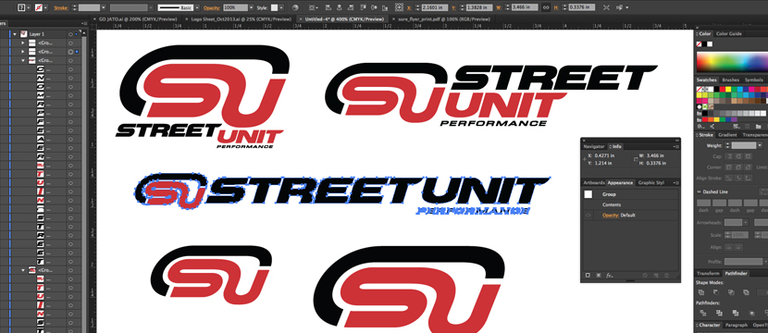Screen dimensions: 768x333
Task: Click Opacity: Default link in Appearance panel
Action: 619,216
